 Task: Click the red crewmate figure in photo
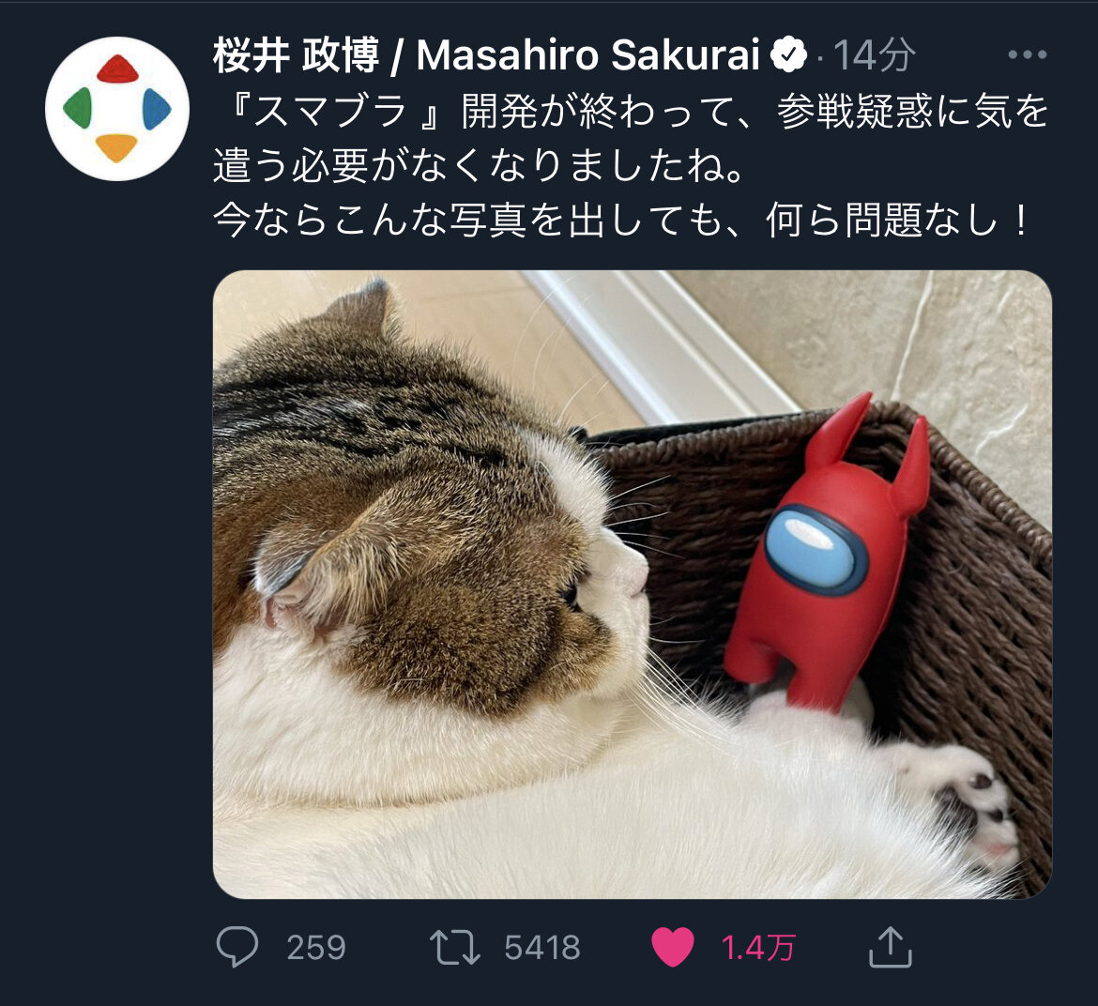click(x=829, y=553)
